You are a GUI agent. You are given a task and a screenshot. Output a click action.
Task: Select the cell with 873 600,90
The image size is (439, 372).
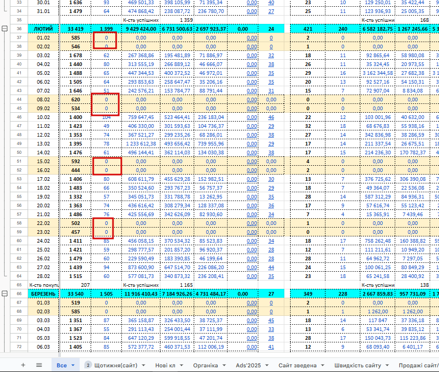coord(141,267)
